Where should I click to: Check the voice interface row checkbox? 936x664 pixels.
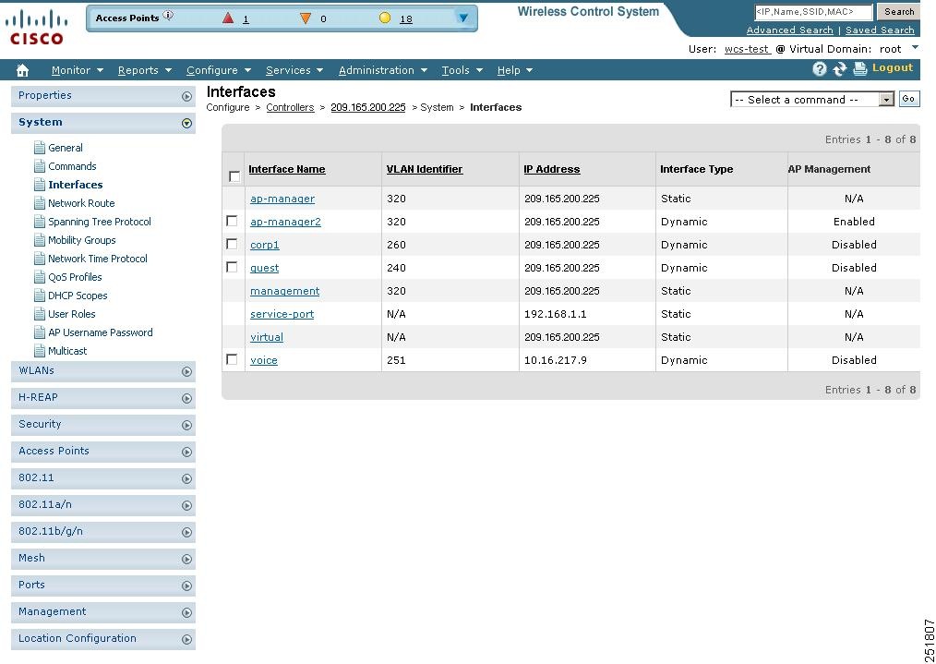pos(232,359)
